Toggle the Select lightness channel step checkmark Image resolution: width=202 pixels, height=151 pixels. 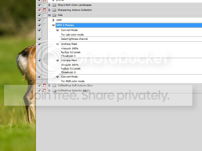pyautogui.click(x=39, y=39)
